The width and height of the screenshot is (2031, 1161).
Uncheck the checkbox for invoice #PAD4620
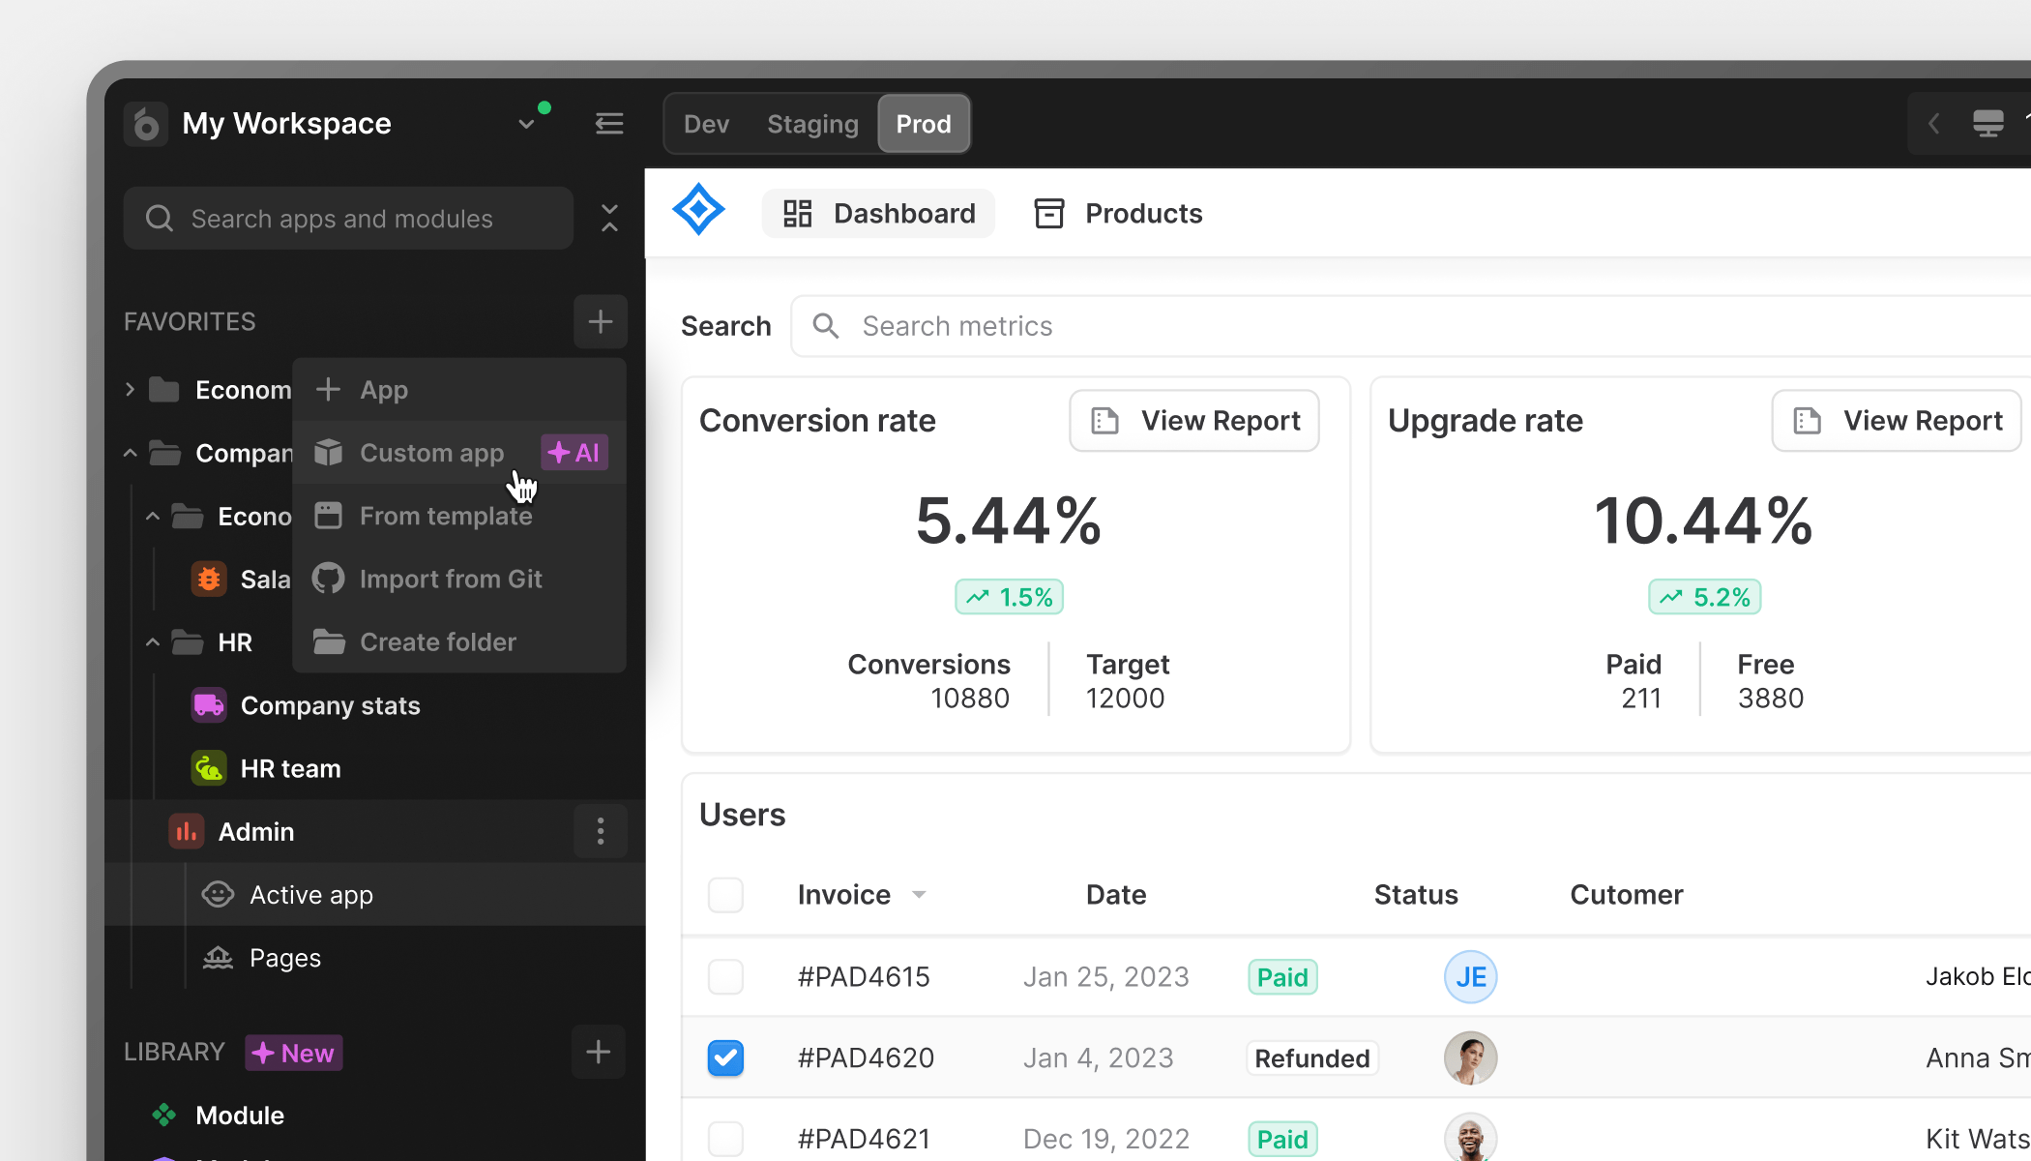pyautogui.click(x=725, y=1057)
